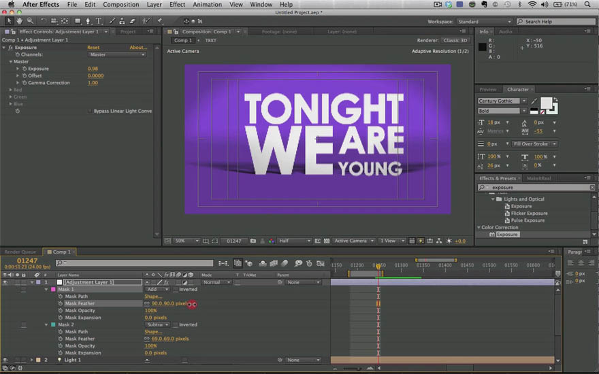Select the Pen tool
This screenshot has height=374, width=599.
88,21
